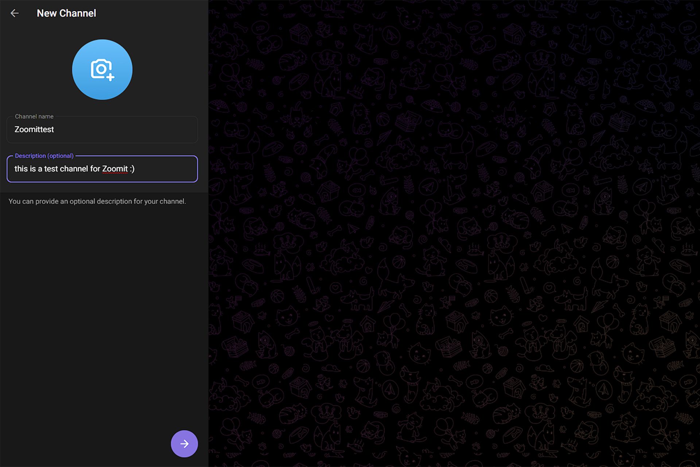Continue with the purple arrow button
Image resolution: width=700 pixels, height=467 pixels.
184,444
